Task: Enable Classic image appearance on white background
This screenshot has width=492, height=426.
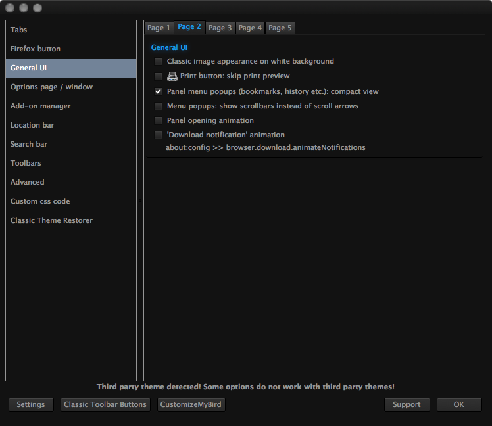Action: [x=158, y=62]
